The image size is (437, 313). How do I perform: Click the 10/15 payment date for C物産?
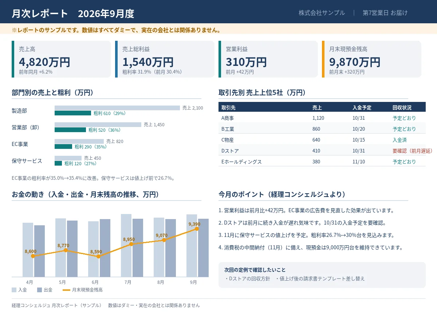[x=359, y=140]
